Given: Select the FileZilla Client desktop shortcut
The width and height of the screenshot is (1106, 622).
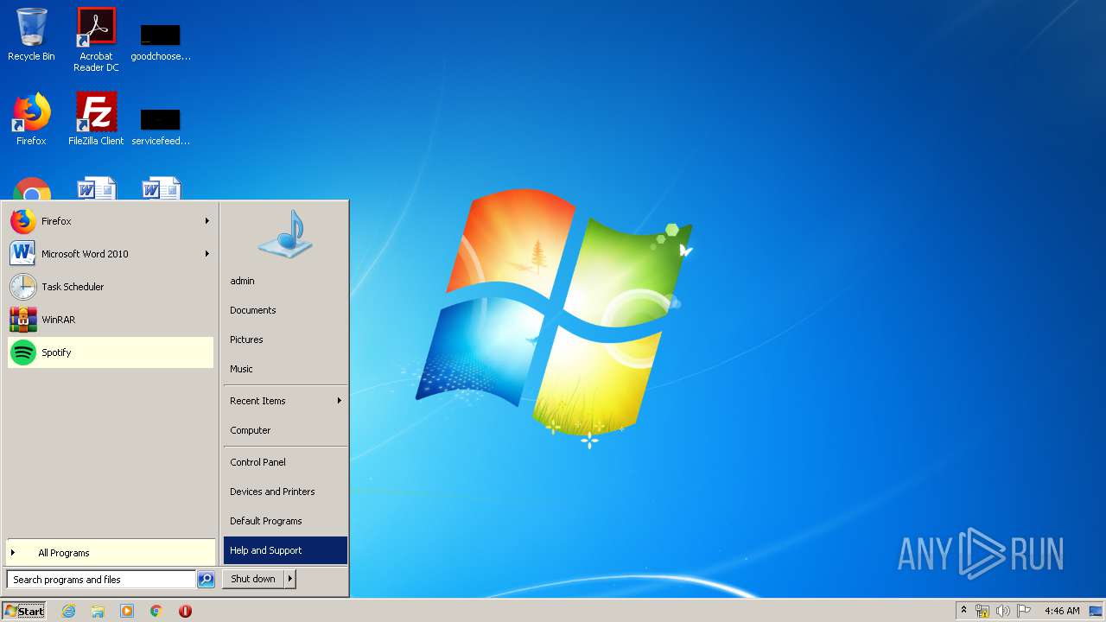Looking at the screenshot, I should pos(96,119).
